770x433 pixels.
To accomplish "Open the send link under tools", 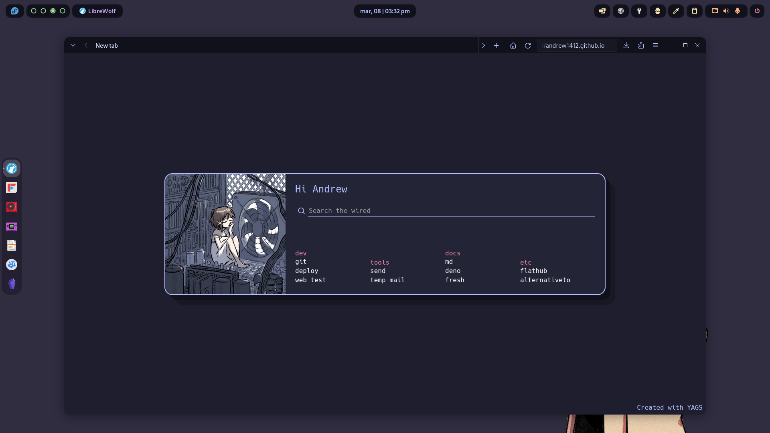I will pos(378,271).
